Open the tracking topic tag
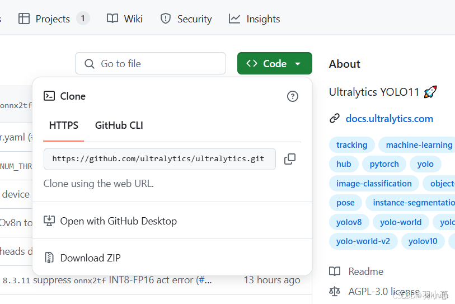The width and height of the screenshot is (455, 304). tap(351, 144)
